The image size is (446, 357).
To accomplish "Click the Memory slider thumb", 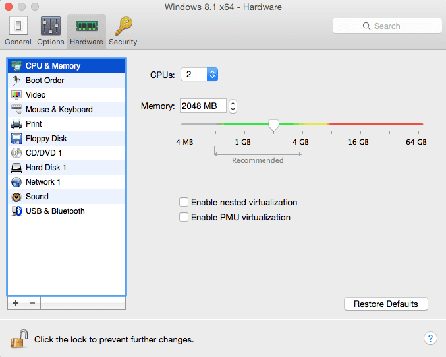I will [x=273, y=125].
